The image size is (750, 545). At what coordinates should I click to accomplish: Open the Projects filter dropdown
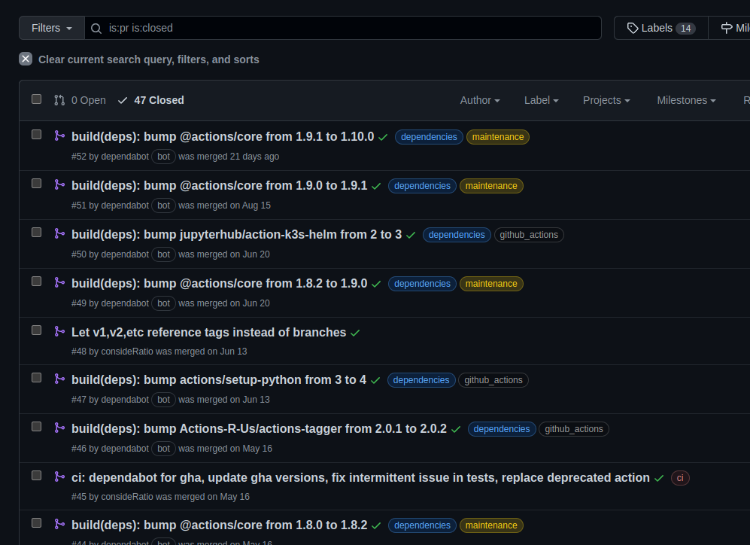coord(606,100)
